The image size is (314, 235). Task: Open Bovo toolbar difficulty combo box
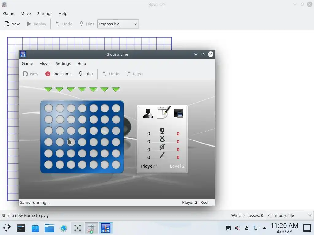pos(118,24)
